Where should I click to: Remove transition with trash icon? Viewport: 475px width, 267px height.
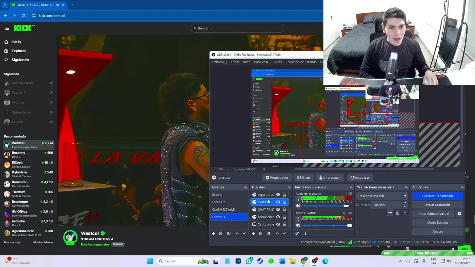coord(397,212)
